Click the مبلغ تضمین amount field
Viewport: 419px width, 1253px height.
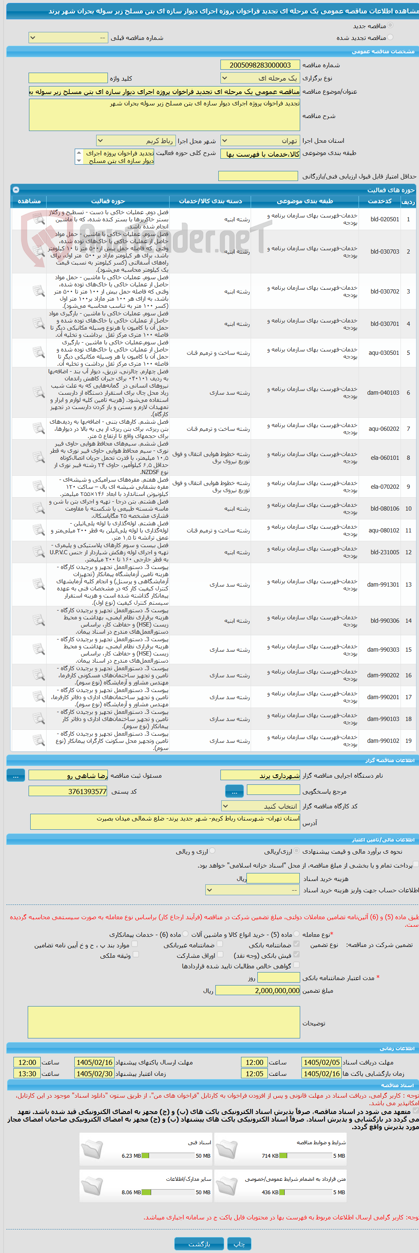258,990
